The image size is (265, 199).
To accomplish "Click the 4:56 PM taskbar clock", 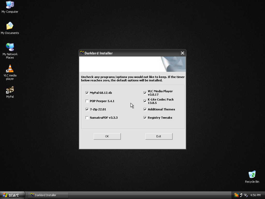I will coord(255,195).
